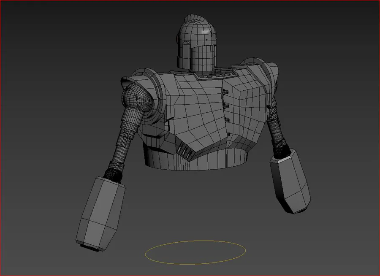Select the yellow circle helper on the ground
Screen dimensions: 380x276
[195, 252]
